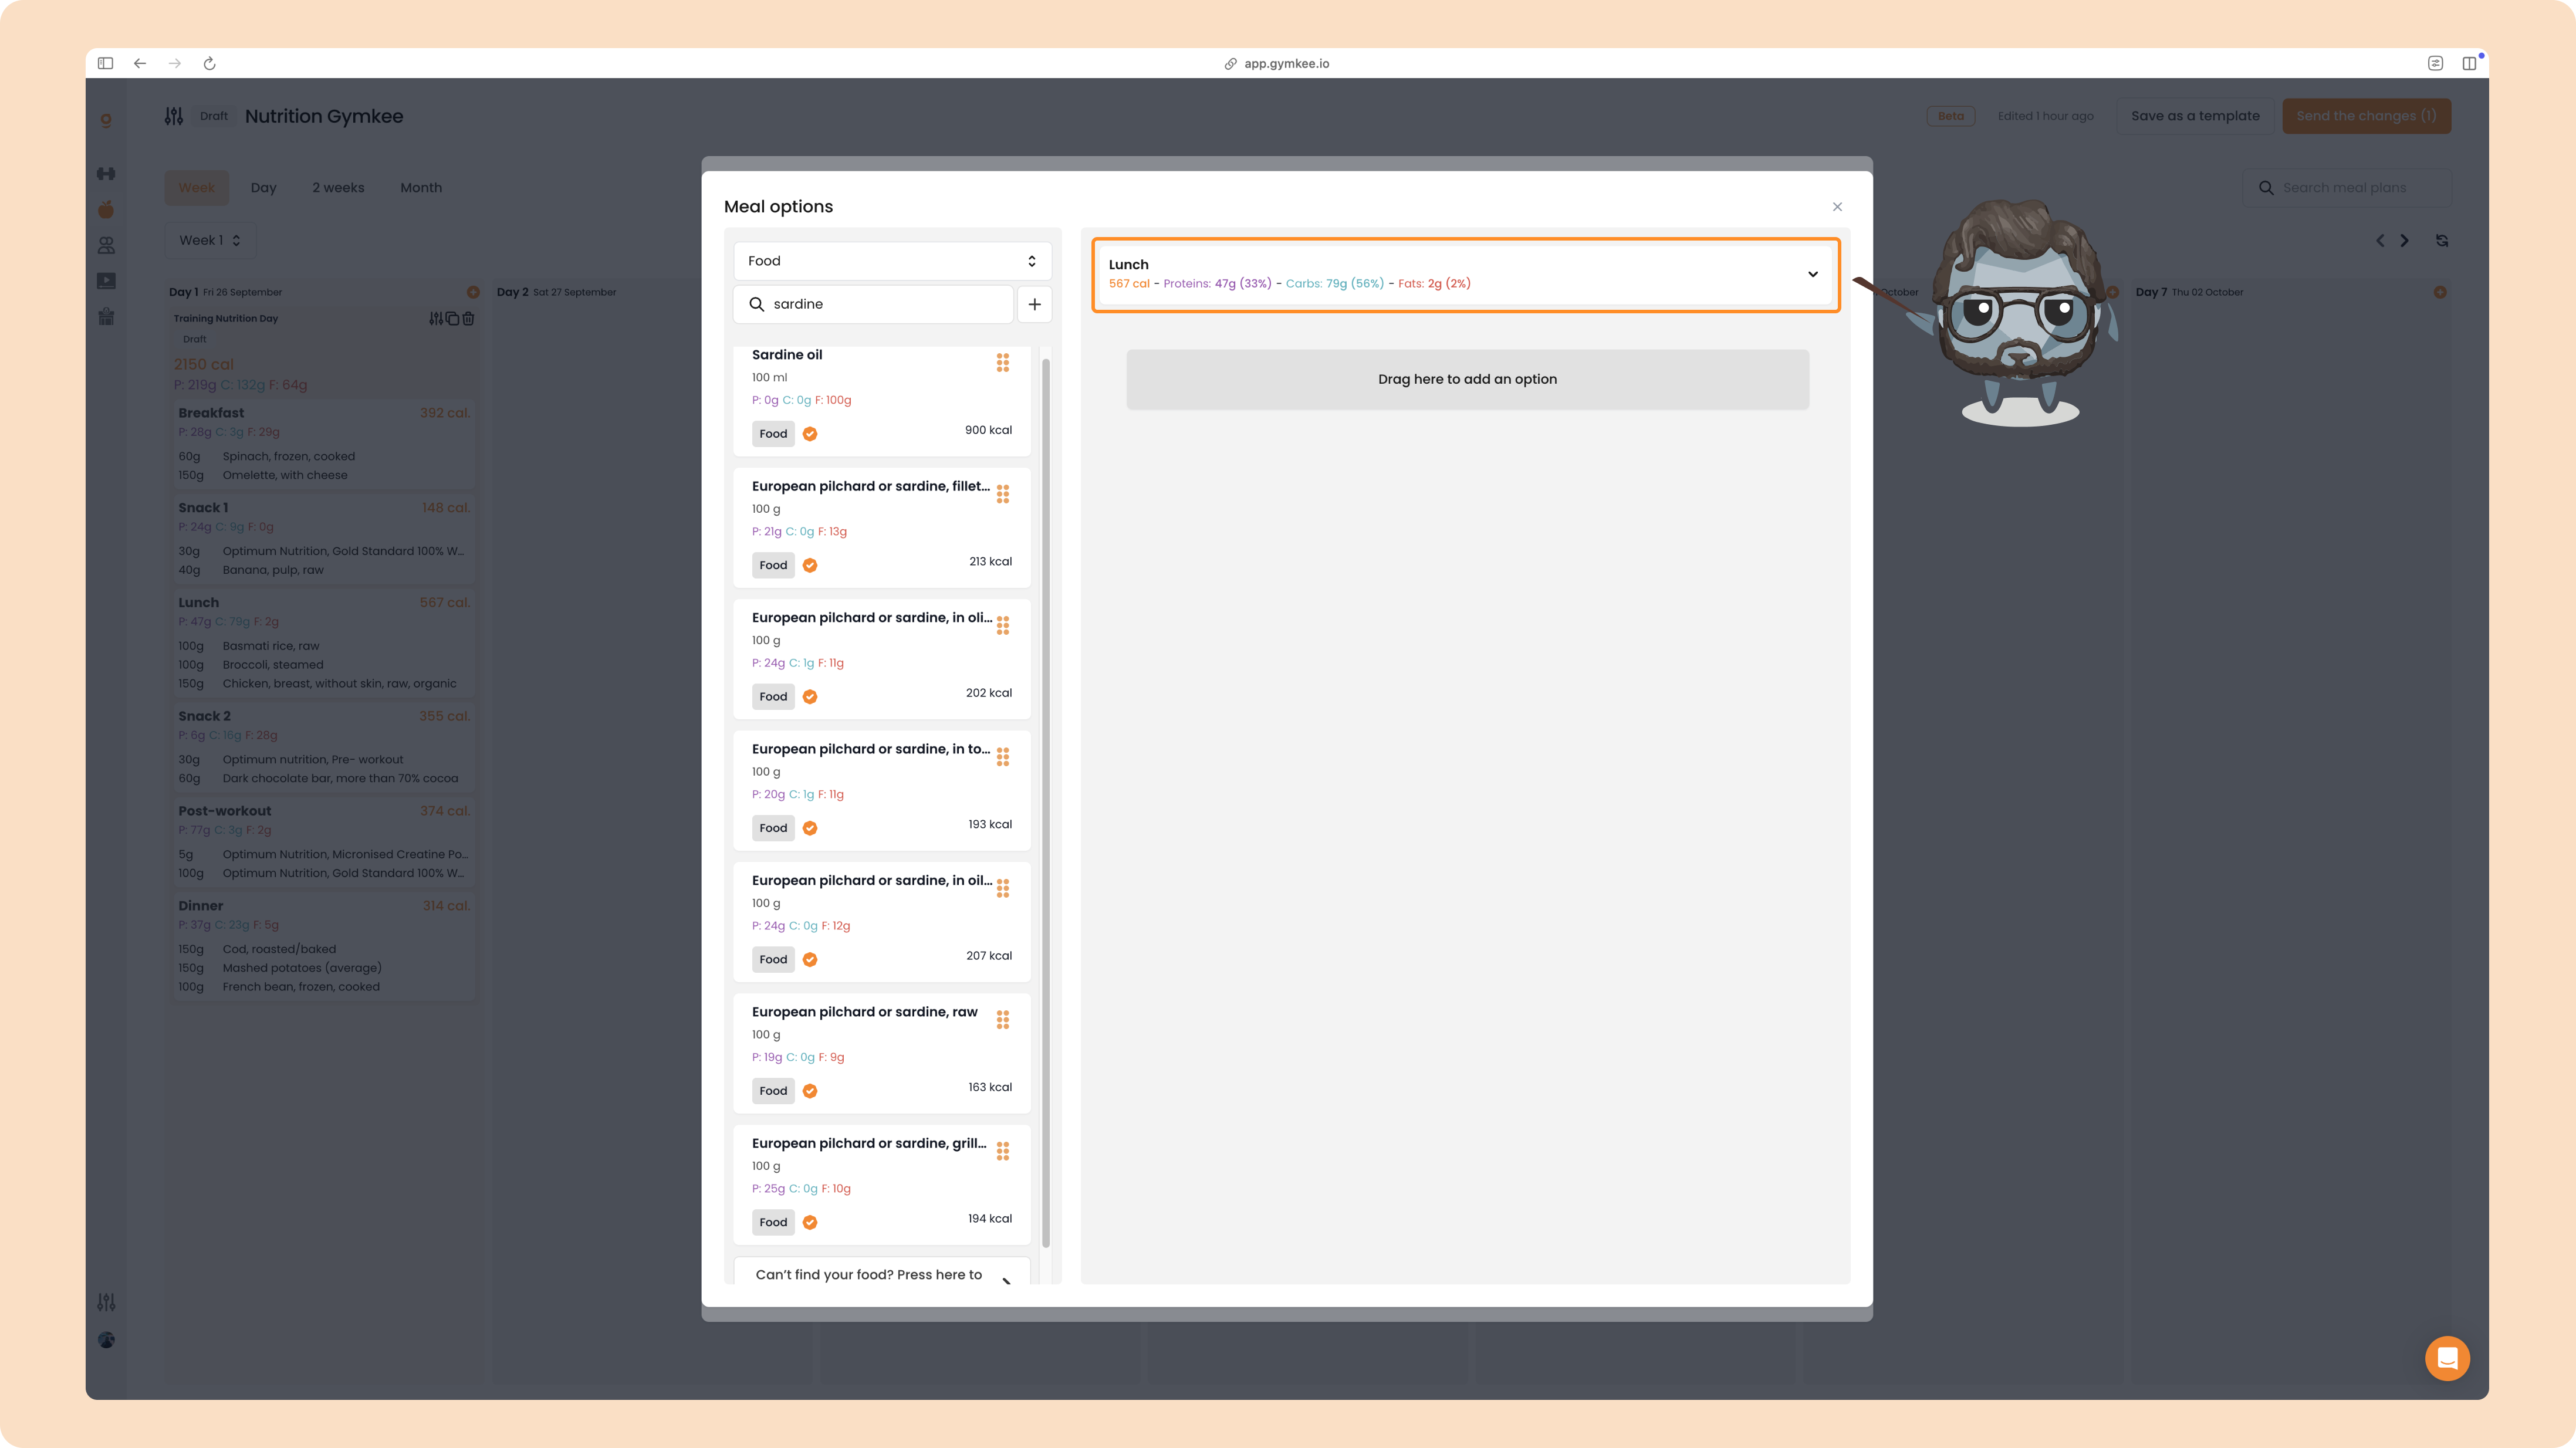This screenshot has width=2576, height=1448.
Task: Click the sliders icon beside the Draft label
Action: pyautogui.click(x=174, y=116)
